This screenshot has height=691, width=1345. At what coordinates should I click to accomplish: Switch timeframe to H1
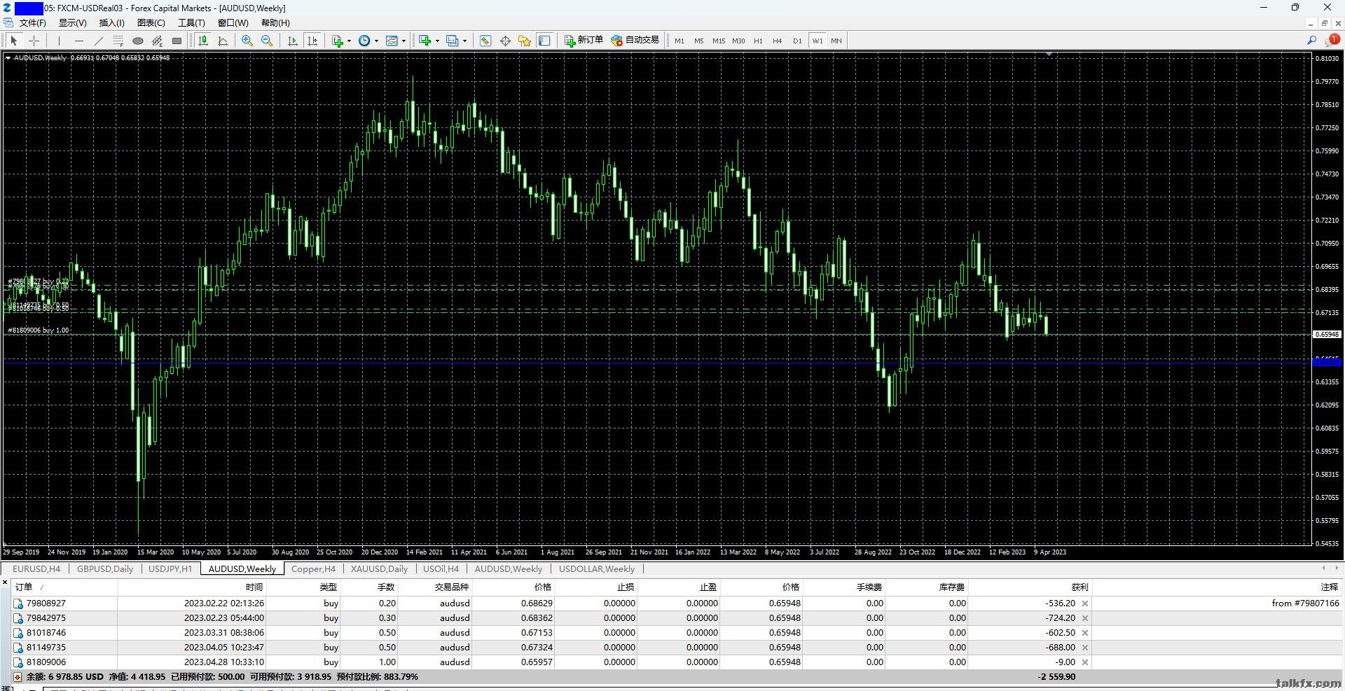pyautogui.click(x=758, y=41)
